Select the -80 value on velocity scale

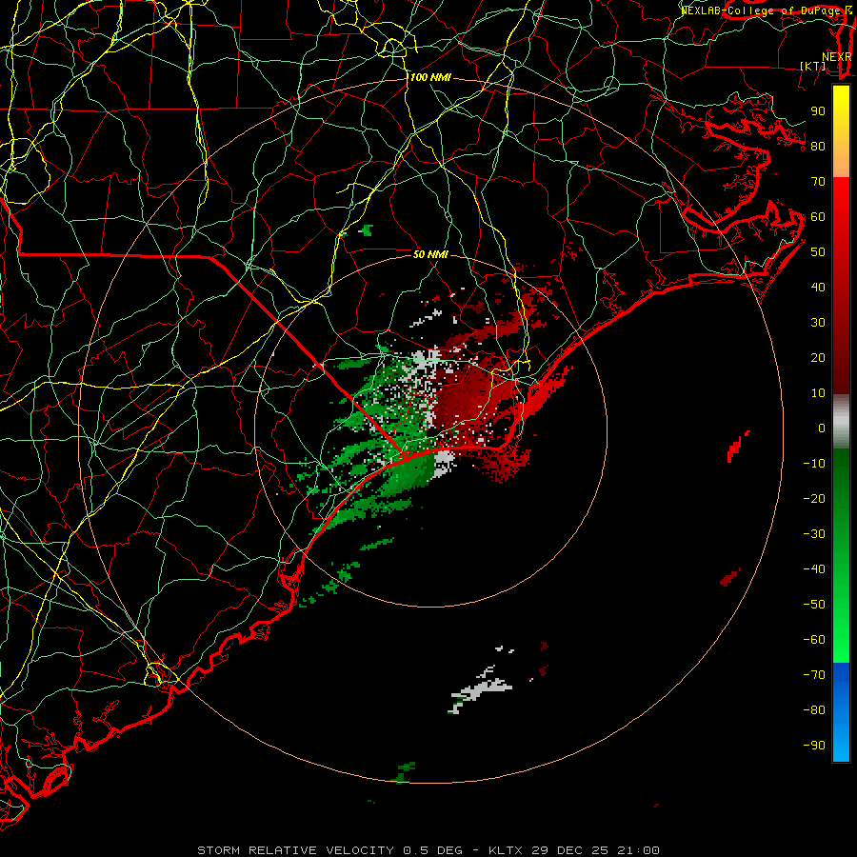click(x=814, y=710)
